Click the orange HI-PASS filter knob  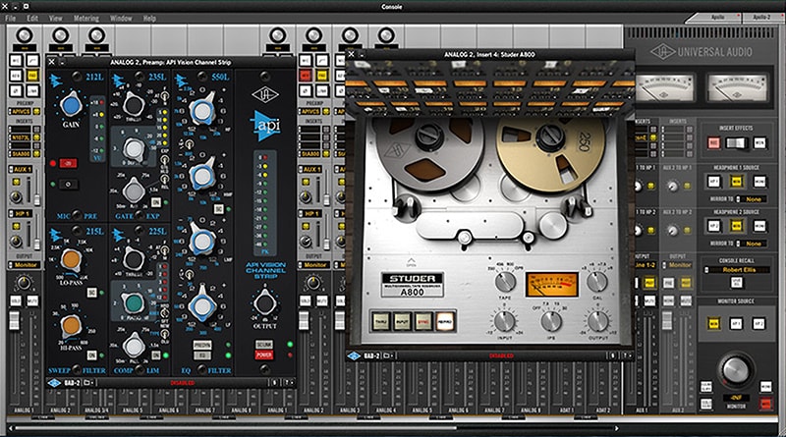pyautogui.click(x=71, y=325)
